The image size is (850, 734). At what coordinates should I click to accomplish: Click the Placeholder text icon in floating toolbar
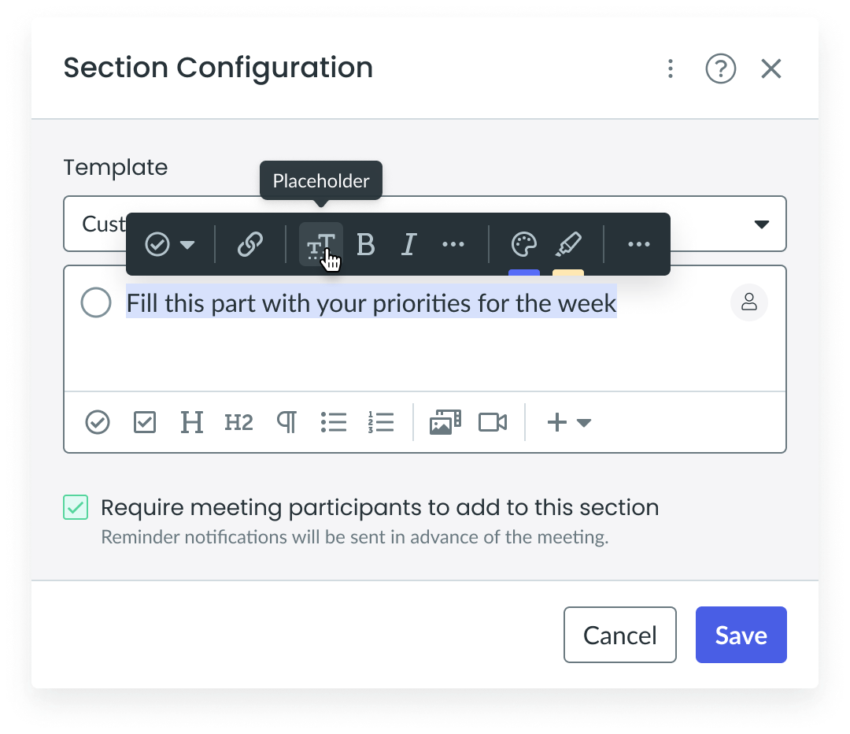321,245
